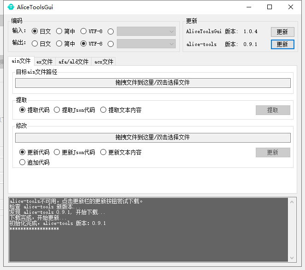Click log line '下载完成，开始更新...'

[38, 218]
